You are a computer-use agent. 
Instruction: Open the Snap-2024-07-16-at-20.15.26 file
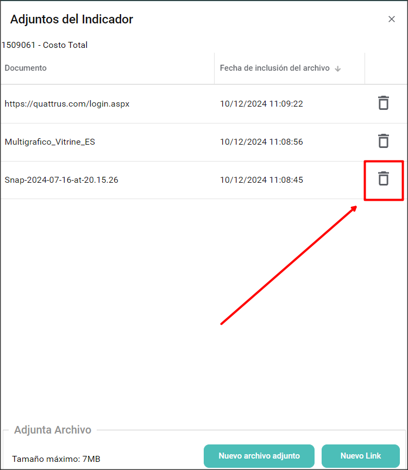point(61,180)
